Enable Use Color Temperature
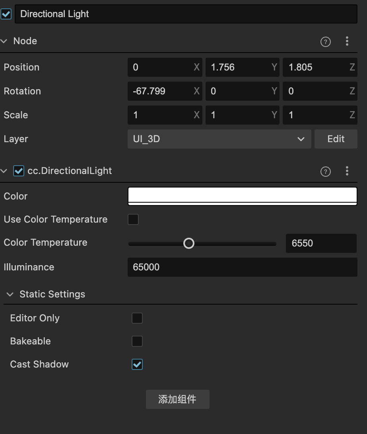Screen dimensions: 367x434 pyautogui.click(x=133, y=219)
